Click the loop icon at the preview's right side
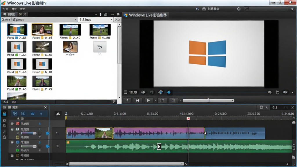297x167 pixels. point(269,92)
